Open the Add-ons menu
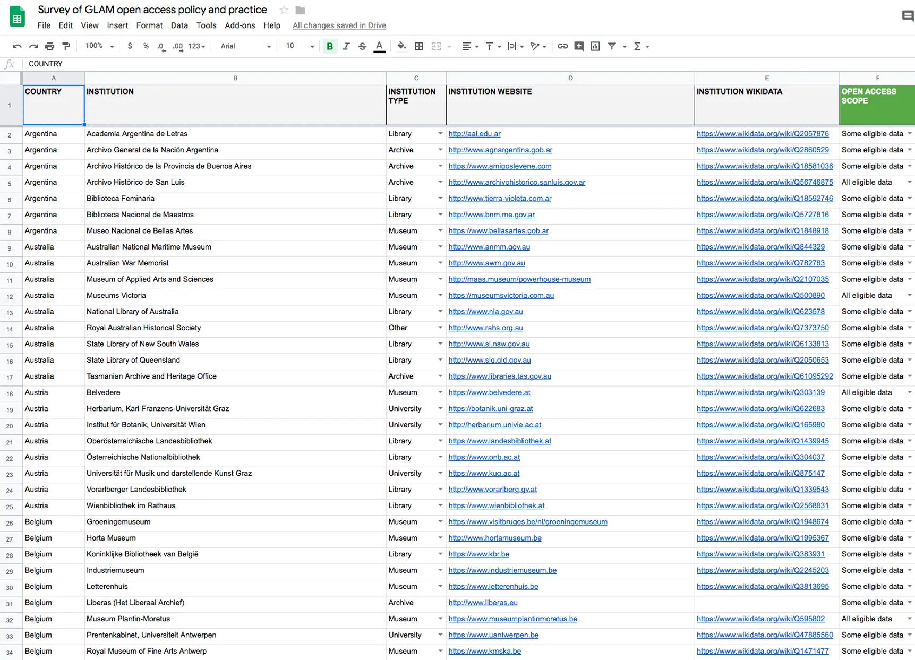Viewport: 915px width, 660px height. coord(240,25)
